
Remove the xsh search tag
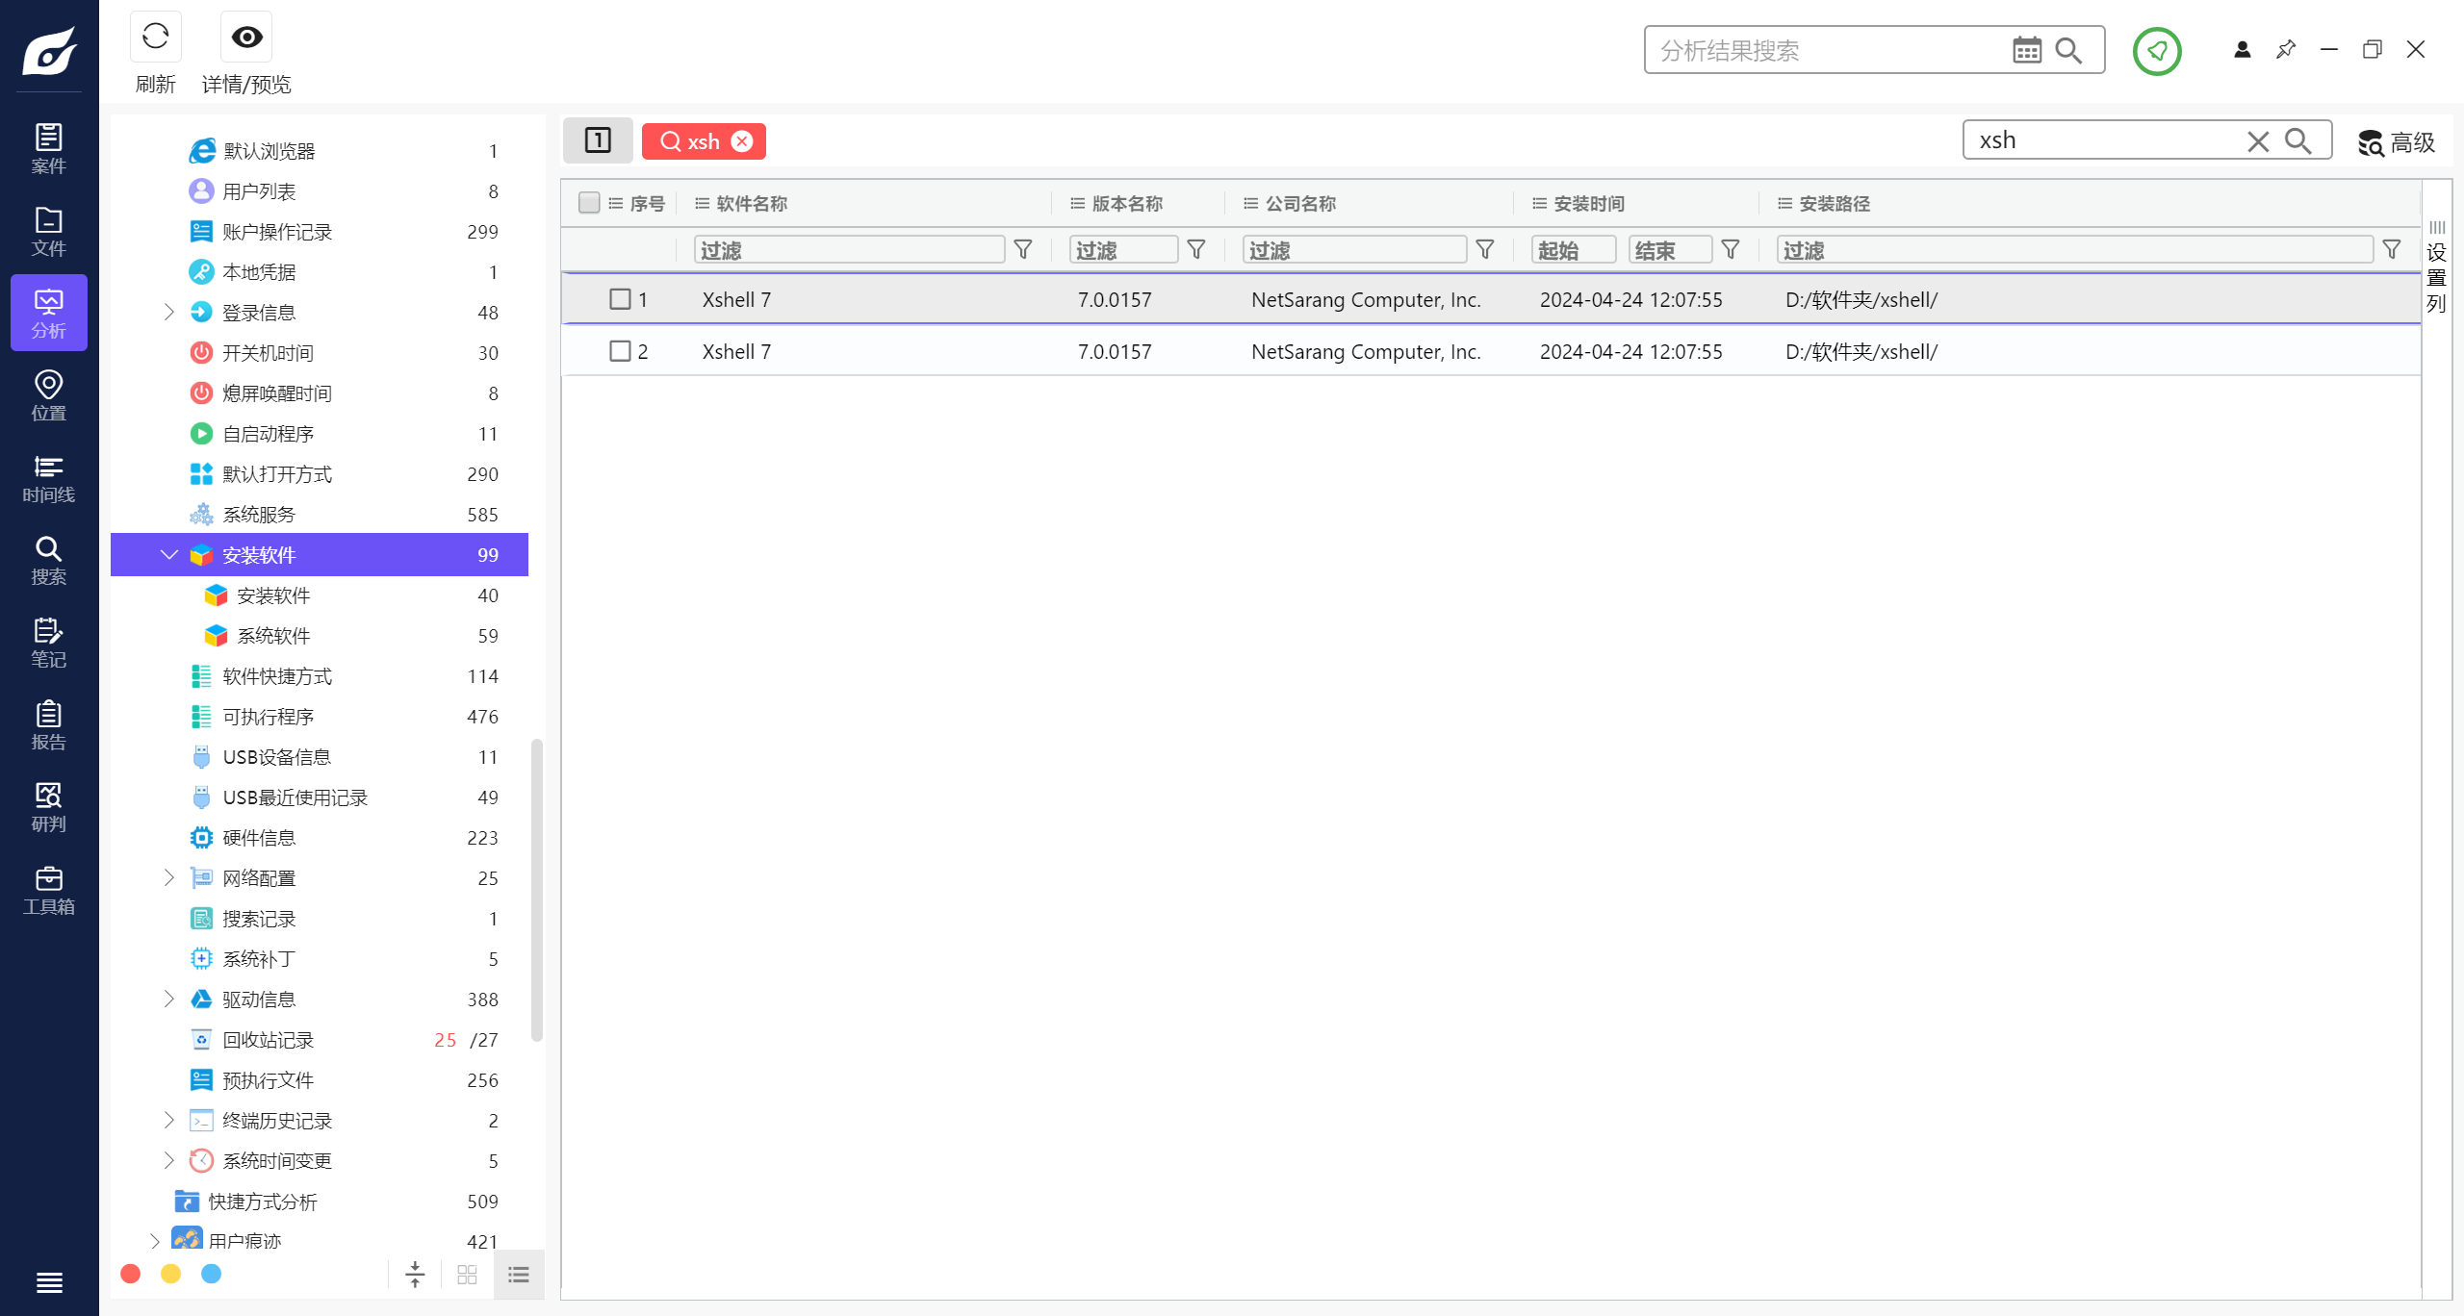(x=742, y=141)
